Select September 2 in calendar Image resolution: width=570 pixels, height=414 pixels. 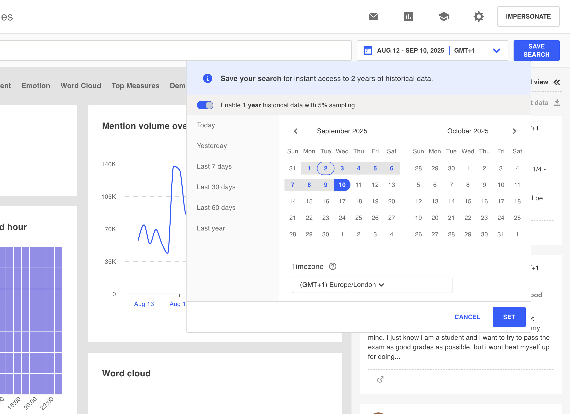pyautogui.click(x=325, y=168)
